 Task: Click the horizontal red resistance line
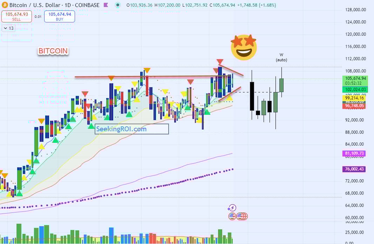153,77
